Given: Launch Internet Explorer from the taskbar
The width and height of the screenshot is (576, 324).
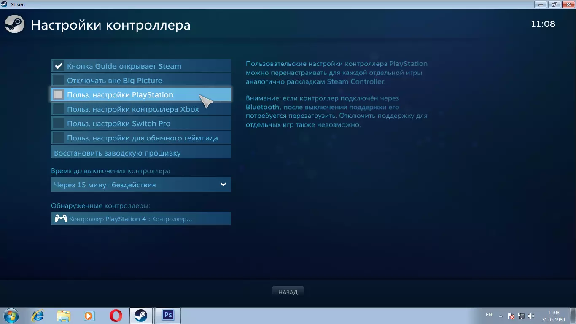Looking at the screenshot, I should point(38,316).
